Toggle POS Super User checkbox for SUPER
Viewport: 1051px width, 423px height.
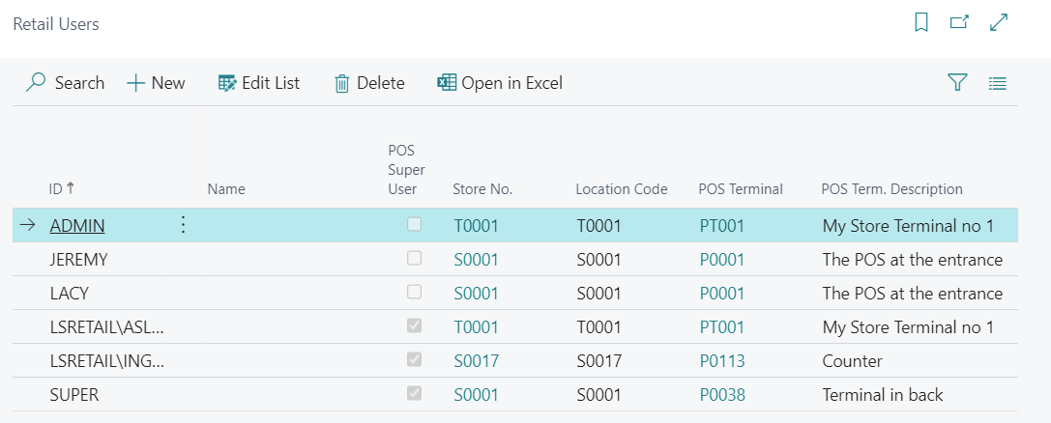[x=414, y=394]
